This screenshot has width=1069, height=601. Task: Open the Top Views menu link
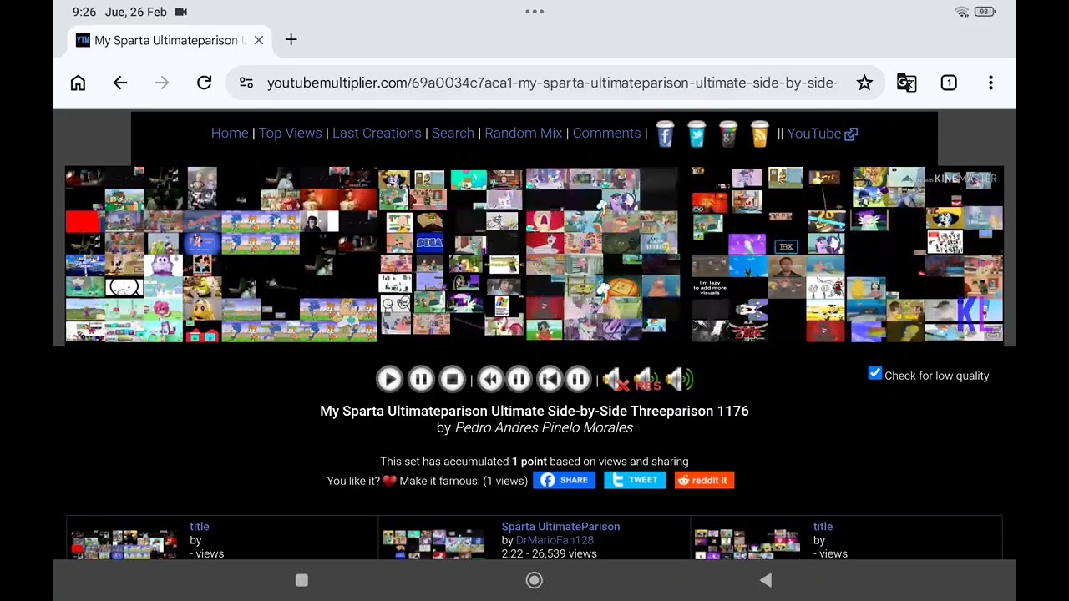pos(290,134)
